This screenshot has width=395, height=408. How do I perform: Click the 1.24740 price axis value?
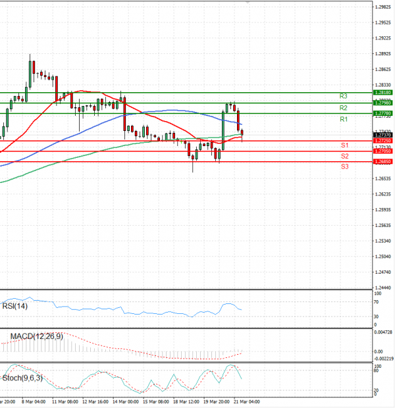point(382,272)
